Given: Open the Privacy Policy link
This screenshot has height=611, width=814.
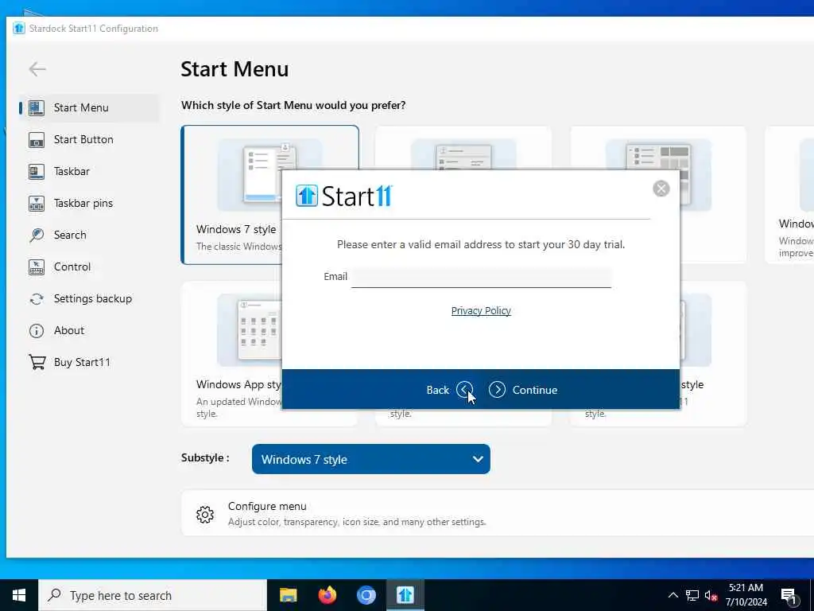Looking at the screenshot, I should pos(481,311).
